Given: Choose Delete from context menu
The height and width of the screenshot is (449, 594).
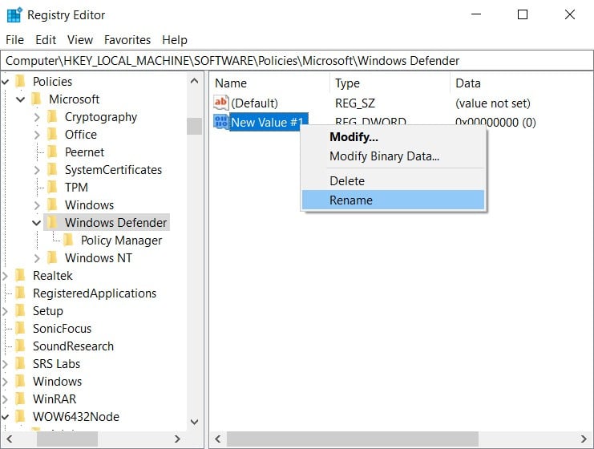Looking at the screenshot, I should pos(394,180).
